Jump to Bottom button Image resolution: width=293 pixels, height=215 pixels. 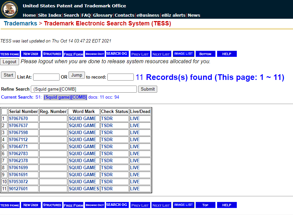tap(205, 54)
